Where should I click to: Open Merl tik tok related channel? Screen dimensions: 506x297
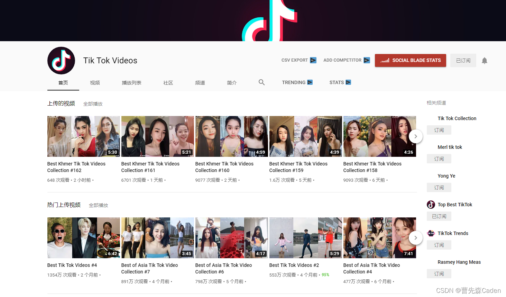(450, 147)
